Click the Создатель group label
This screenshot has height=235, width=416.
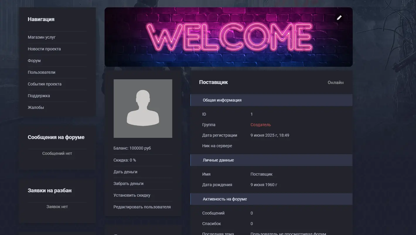(260, 125)
